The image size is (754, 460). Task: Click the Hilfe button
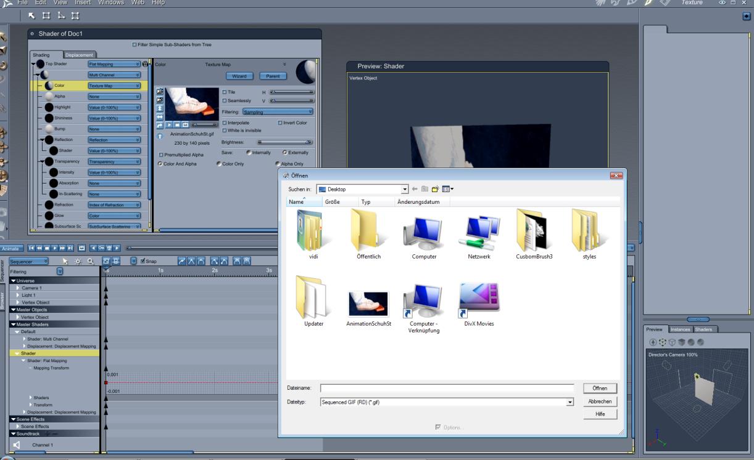[x=600, y=414]
